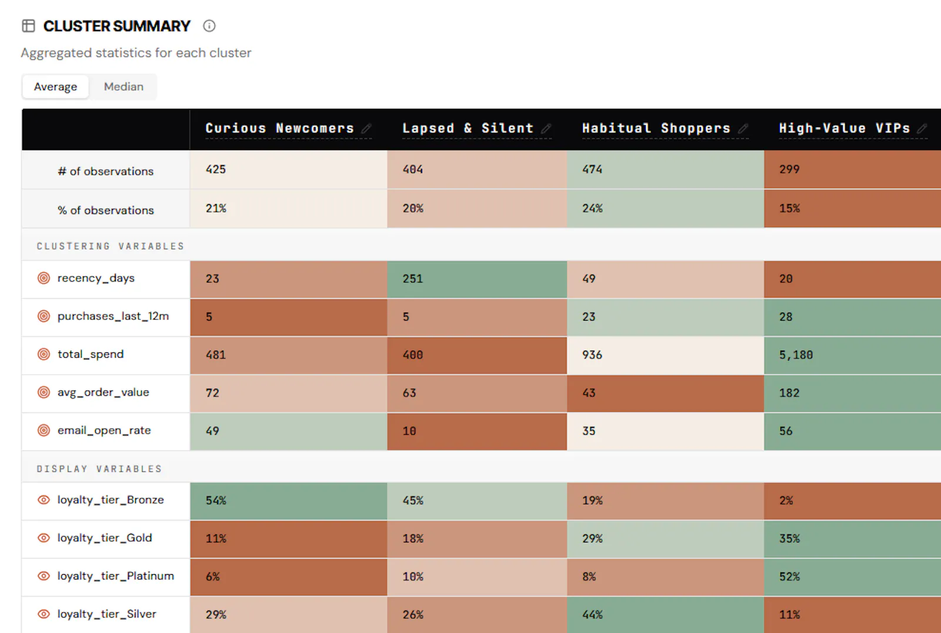The width and height of the screenshot is (941, 633).
Task: Click the green 251 recency_days cell
Action: [x=477, y=279]
